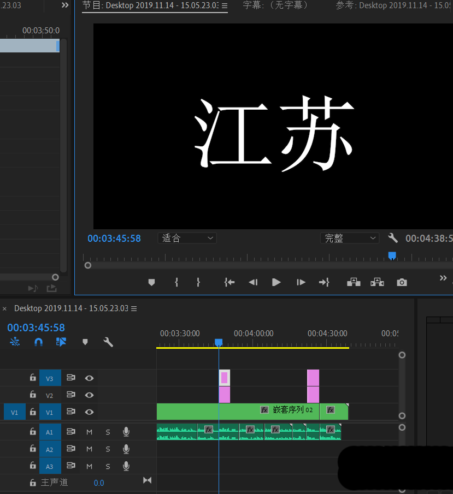The image size is (453, 494).
Task: Toggle the timeline Snap magnet icon
Action: (x=38, y=342)
